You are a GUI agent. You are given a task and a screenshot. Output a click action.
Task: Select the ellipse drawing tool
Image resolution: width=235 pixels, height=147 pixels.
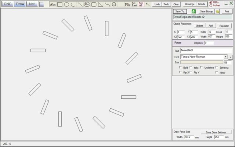pyautogui.click(x=66, y=4)
